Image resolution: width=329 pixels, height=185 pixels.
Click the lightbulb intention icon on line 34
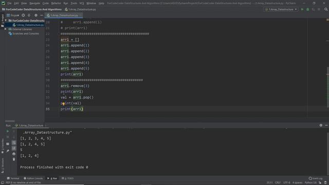pyautogui.click(x=63, y=104)
